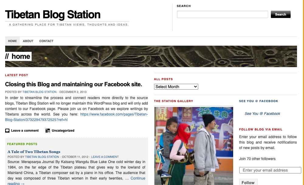Open the Uncategorized category link
Screen dimensions: 304x185
[63, 130]
